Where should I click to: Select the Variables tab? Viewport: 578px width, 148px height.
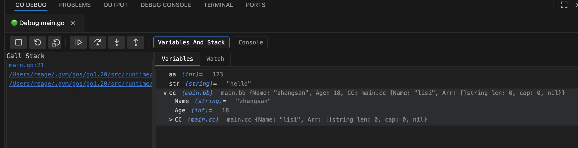[x=177, y=59]
